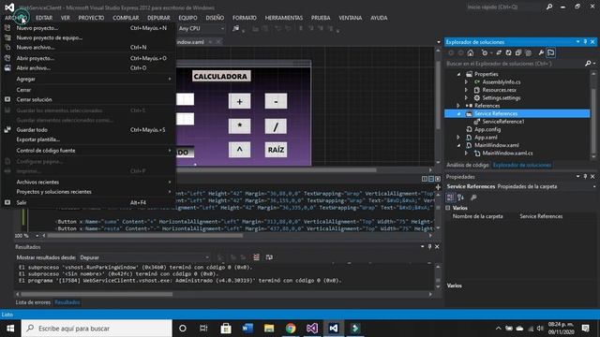Click the ^ button in designer

tap(240, 150)
